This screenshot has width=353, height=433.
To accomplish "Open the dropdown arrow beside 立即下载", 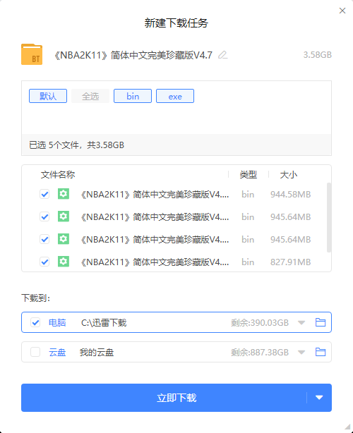I will pyautogui.click(x=319, y=397).
